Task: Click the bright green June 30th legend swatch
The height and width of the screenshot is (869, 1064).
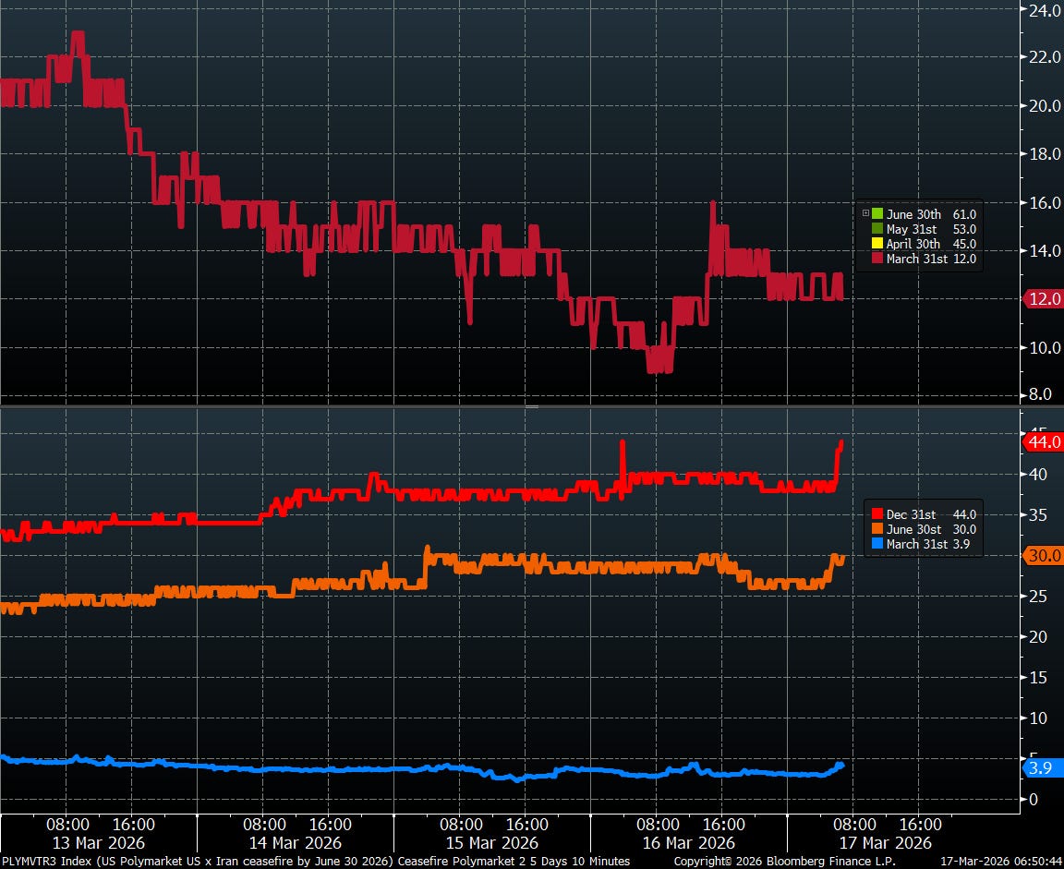Action: click(x=877, y=214)
